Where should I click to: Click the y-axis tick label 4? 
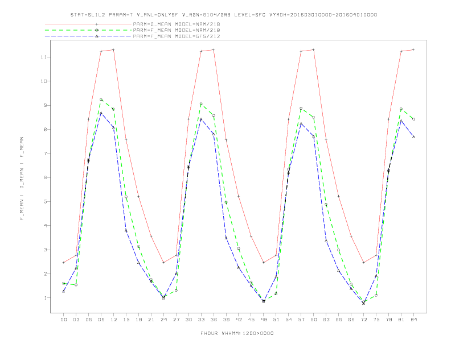45,226
